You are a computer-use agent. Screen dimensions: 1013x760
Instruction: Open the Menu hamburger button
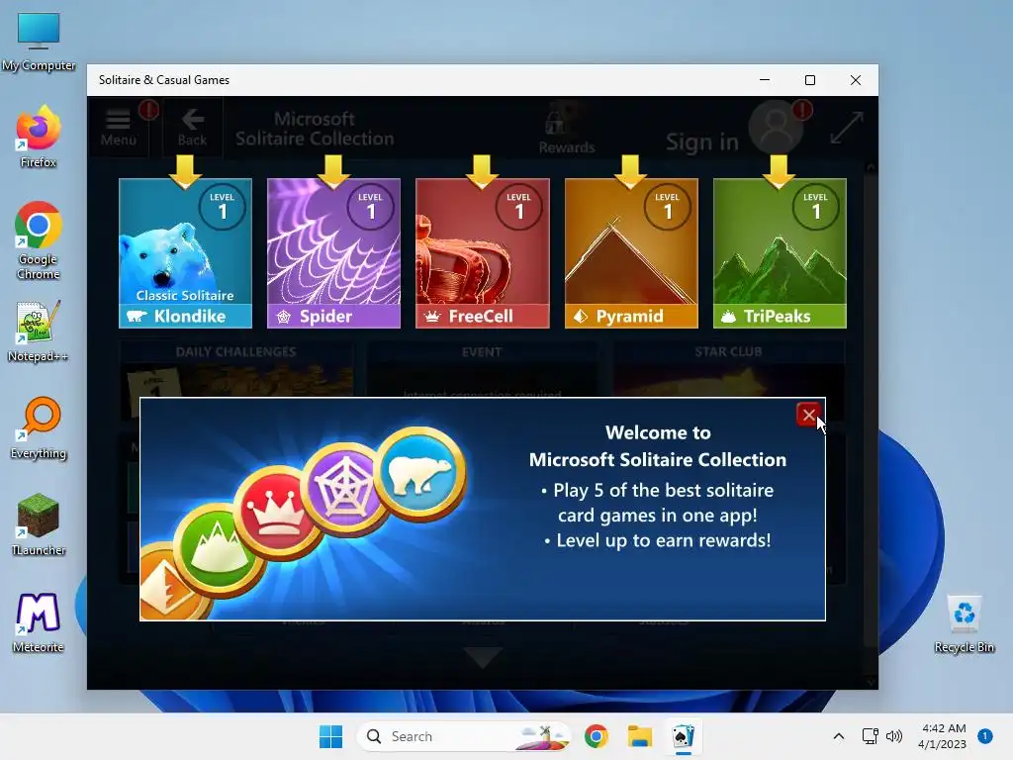tap(119, 128)
